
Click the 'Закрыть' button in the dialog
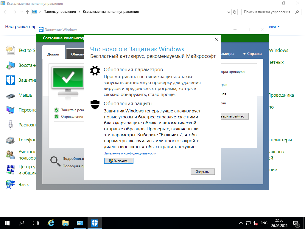point(203,171)
